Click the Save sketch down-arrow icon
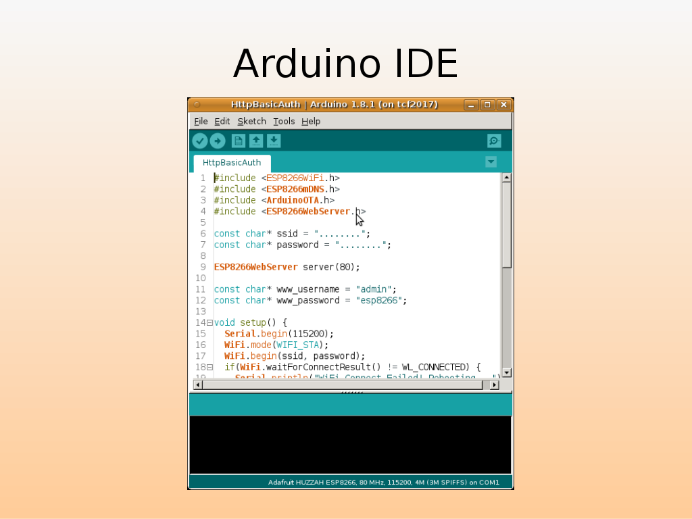The image size is (692, 519). [274, 141]
